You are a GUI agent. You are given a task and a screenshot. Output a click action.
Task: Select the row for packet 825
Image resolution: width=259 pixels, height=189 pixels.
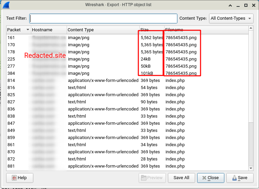pyautogui.click(x=127, y=94)
